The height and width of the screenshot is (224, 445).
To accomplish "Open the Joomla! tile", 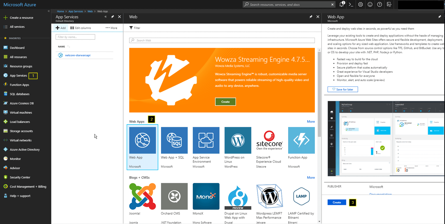I will coord(142,203).
